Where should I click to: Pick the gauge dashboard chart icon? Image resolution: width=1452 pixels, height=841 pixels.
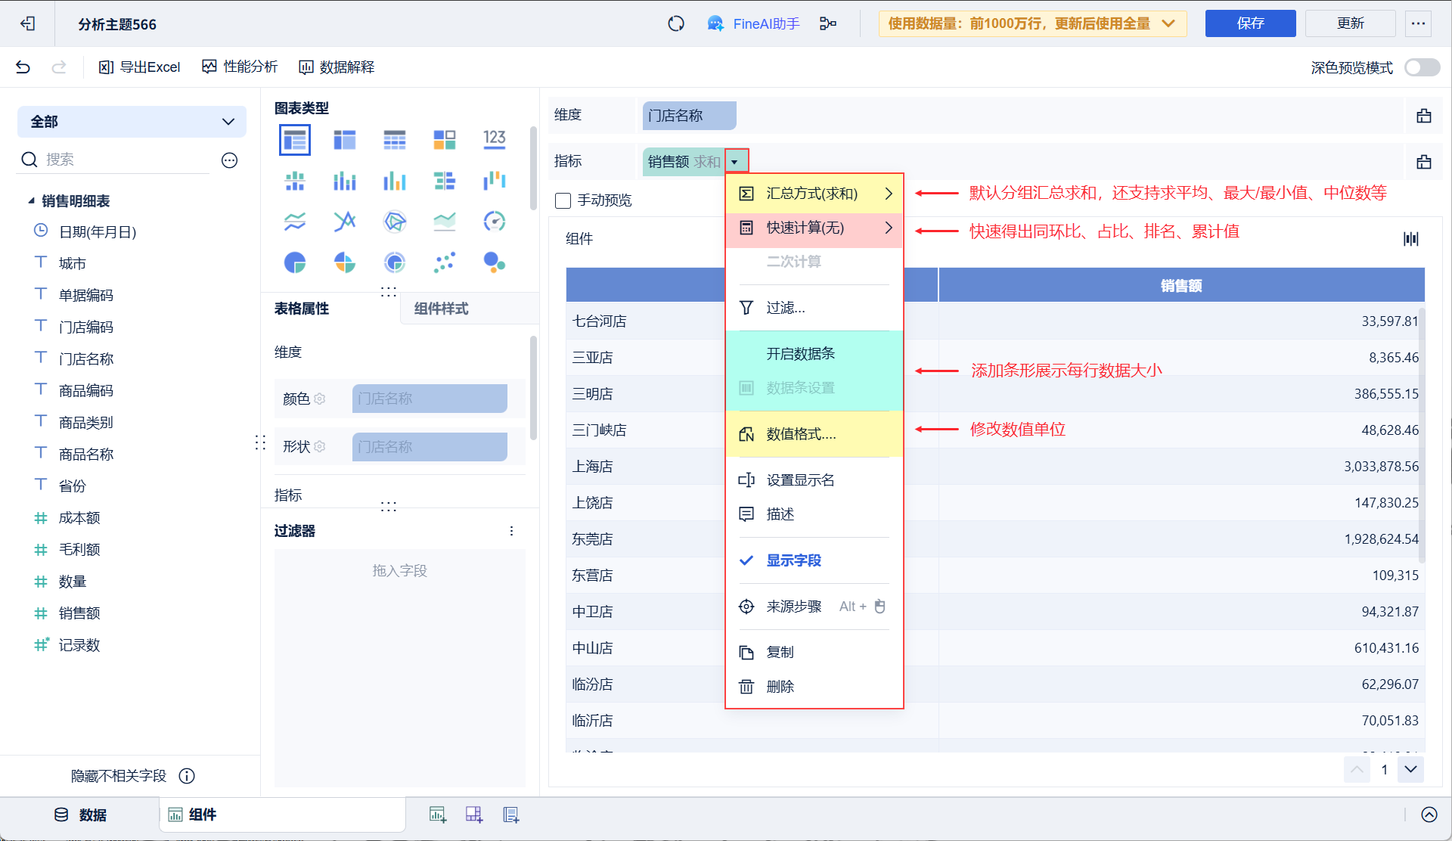[x=494, y=222]
